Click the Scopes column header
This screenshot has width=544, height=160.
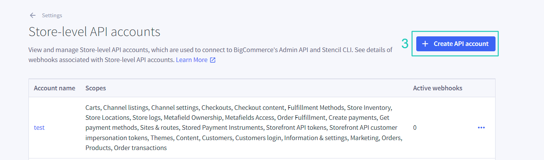pyautogui.click(x=95, y=88)
